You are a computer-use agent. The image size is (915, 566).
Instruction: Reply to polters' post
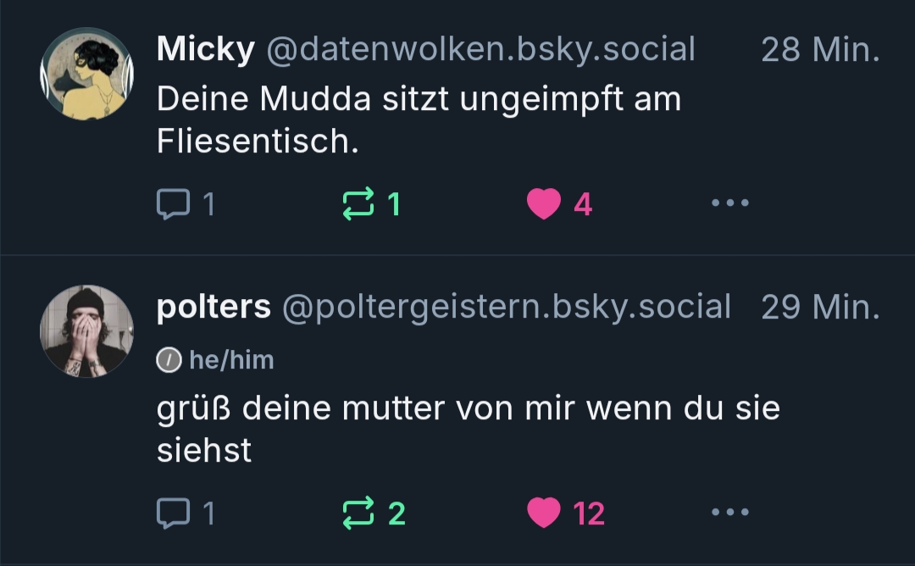[175, 512]
